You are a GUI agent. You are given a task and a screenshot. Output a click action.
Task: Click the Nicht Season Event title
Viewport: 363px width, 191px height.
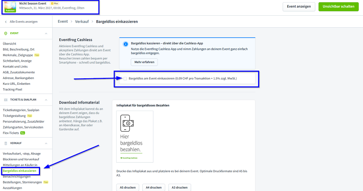pos(33,3)
